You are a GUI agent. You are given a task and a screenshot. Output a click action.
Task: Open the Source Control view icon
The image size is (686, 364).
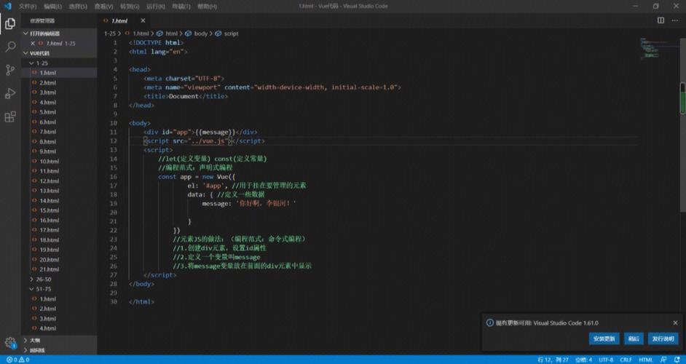click(x=10, y=70)
